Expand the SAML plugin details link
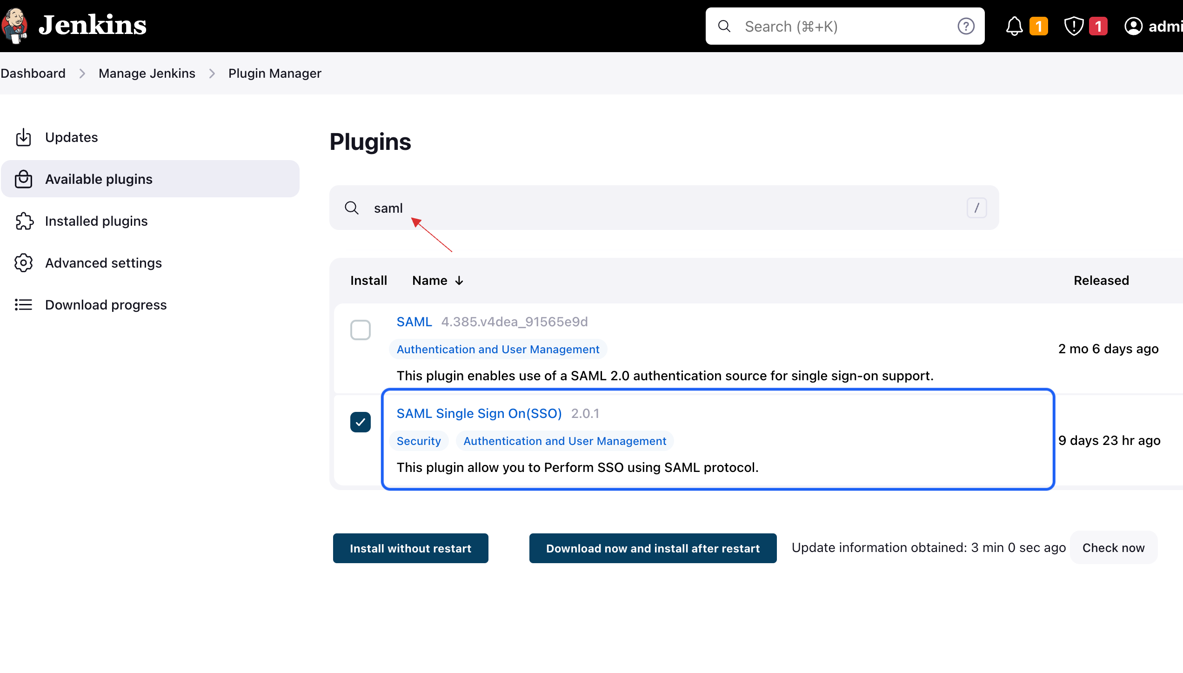This screenshot has width=1183, height=673. click(414, 321)
